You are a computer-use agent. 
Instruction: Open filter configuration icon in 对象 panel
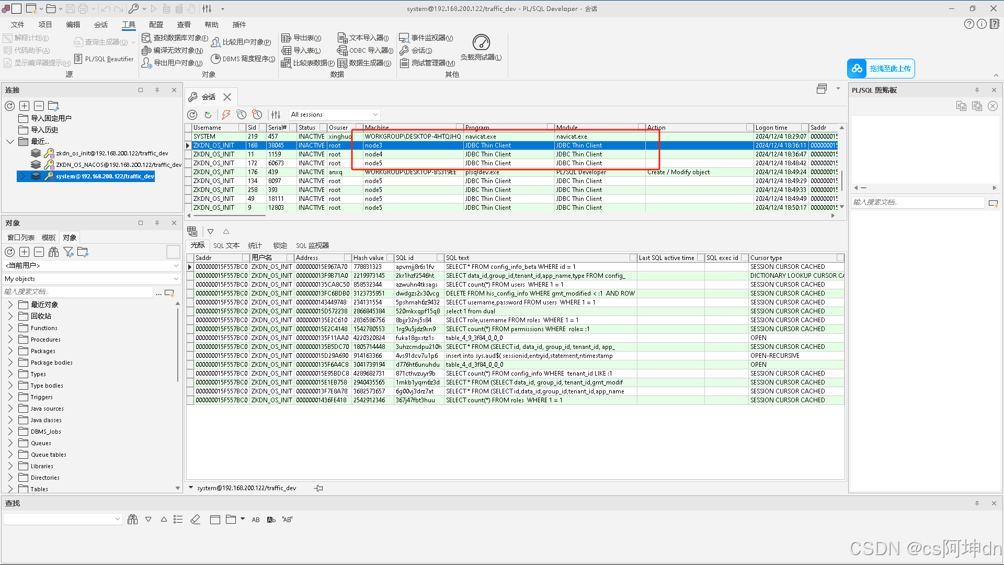coord(68,252)
